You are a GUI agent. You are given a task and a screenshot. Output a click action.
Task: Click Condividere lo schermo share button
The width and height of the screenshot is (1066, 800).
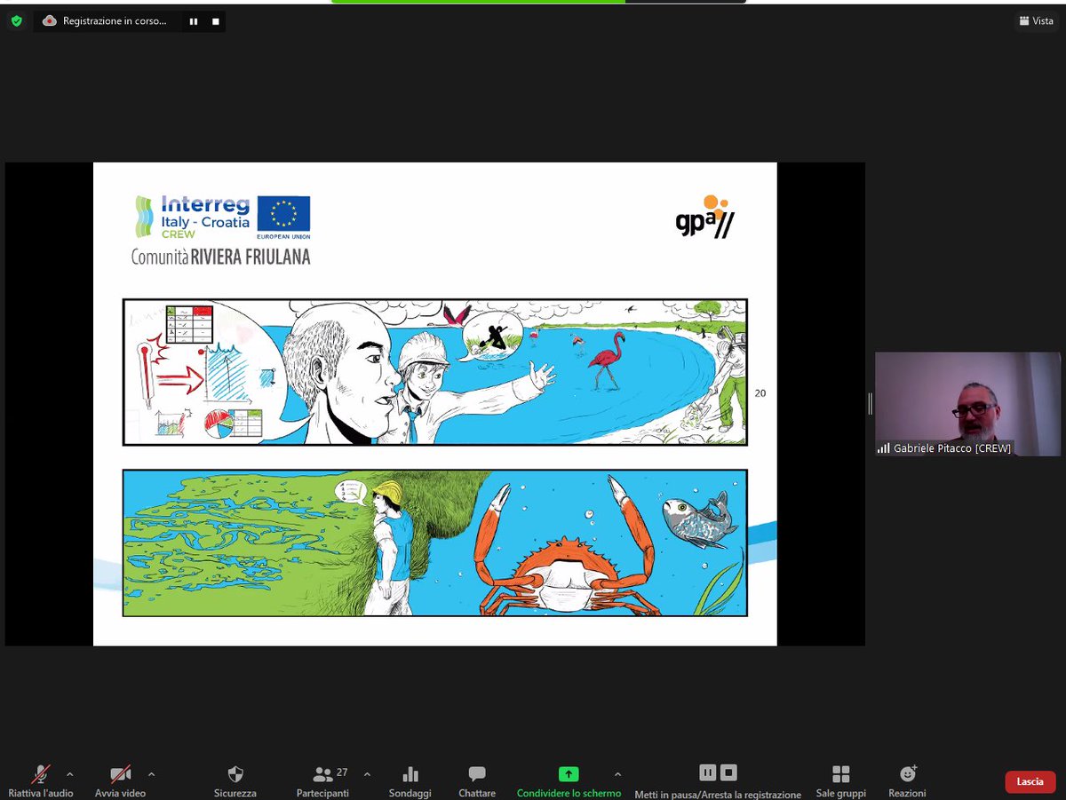[x=569, y=780]
